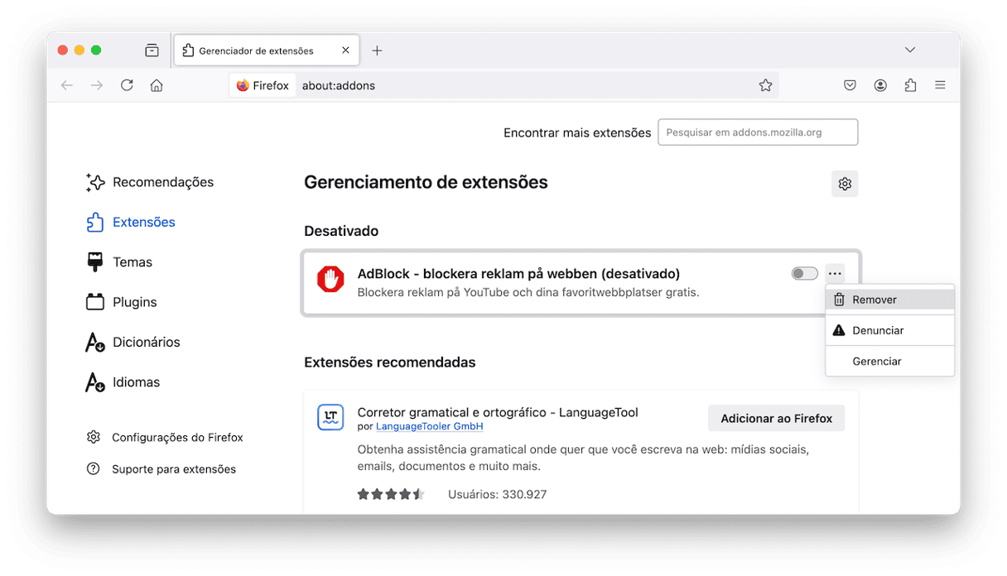This screenshot has width=1007, height=576.
Task: List all tabs with the chevron
Action: click(x=910, y=50)
